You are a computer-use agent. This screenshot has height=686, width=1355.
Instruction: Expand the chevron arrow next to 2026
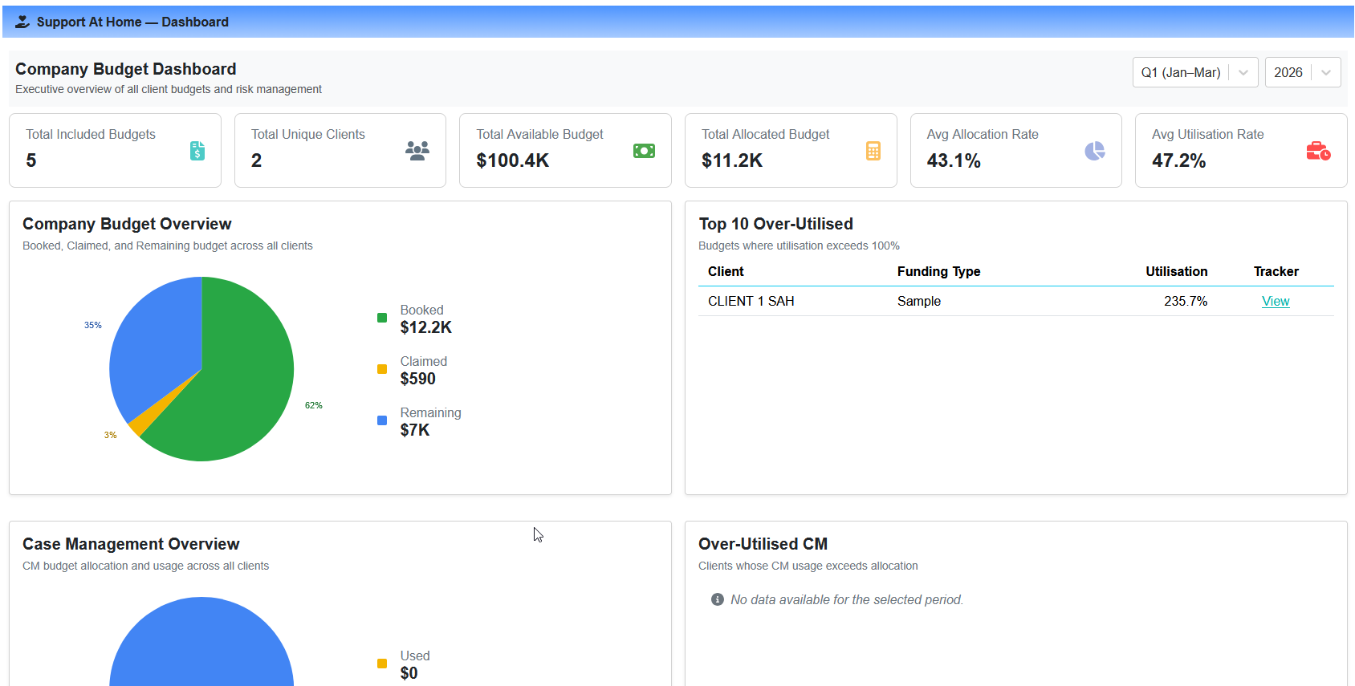(1326, 72)
